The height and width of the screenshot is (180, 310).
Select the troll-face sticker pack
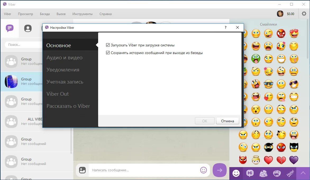[277, 173]
